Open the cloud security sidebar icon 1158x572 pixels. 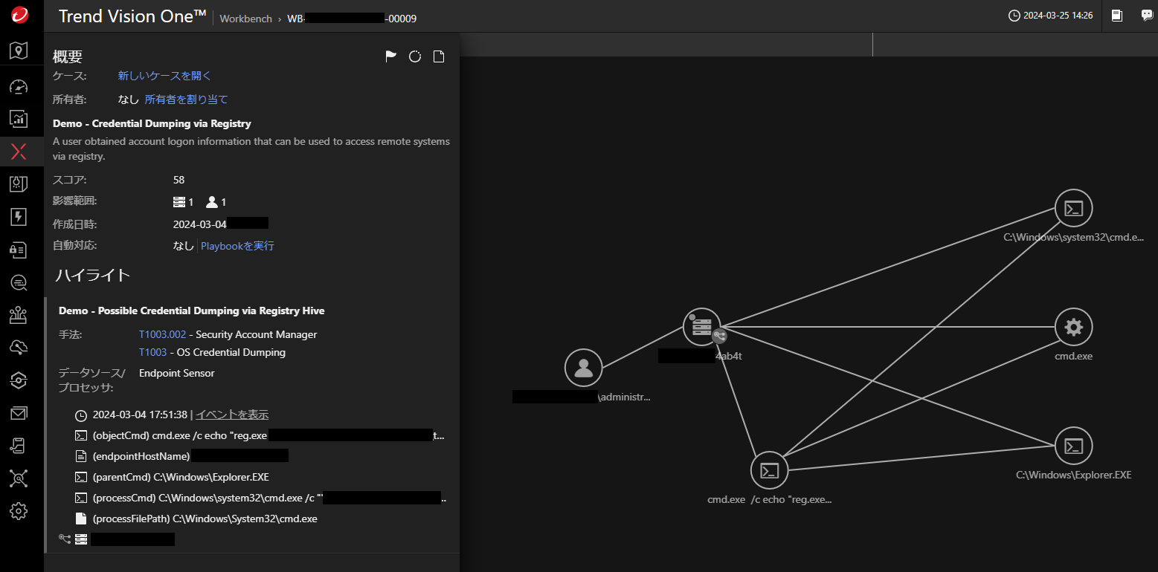tap(19, 348)
